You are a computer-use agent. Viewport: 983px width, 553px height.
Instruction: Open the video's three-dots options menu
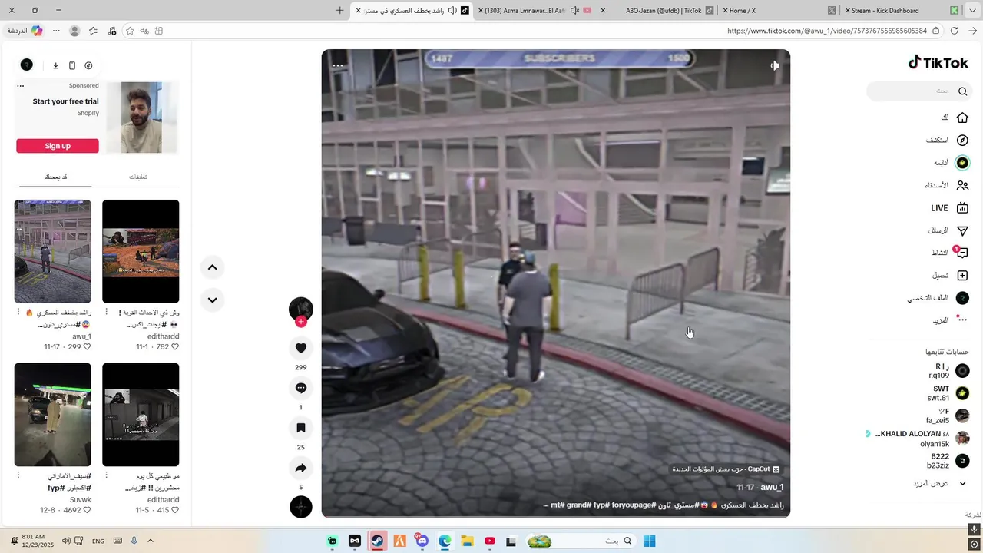coord(338,65)
